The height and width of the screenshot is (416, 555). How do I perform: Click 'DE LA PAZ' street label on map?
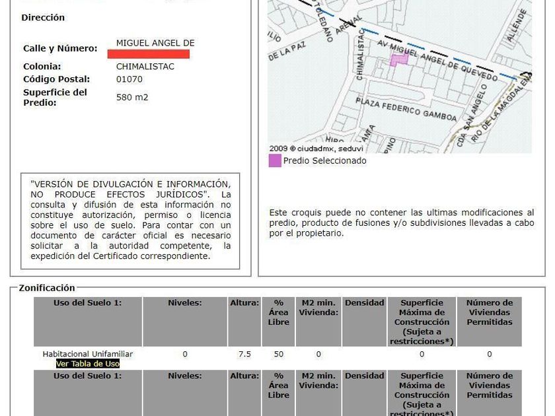coord(287,52)
